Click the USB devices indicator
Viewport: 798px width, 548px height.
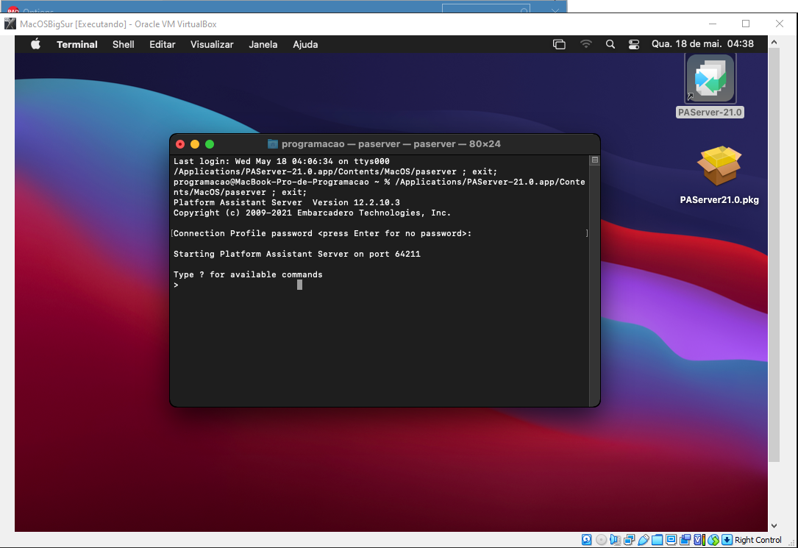tap(644, 540)
